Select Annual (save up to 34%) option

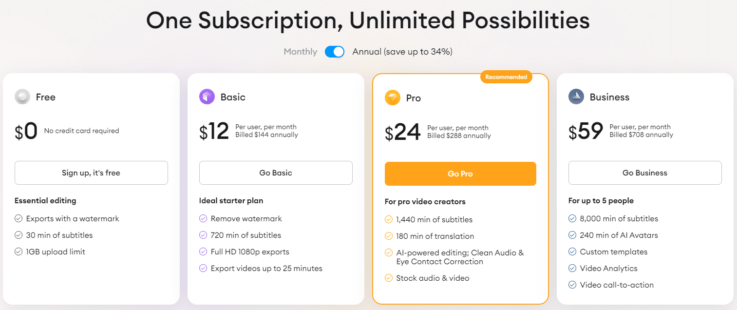pyautogui.click(x=402, y=52)
